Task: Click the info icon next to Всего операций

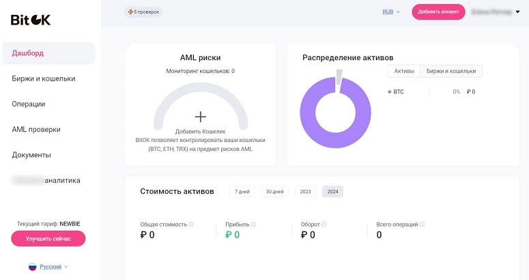Action: tap(422, 224)
